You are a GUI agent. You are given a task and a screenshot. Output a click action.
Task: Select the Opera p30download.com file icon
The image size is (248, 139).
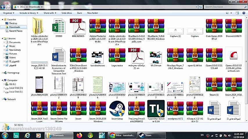pos(233,55)
